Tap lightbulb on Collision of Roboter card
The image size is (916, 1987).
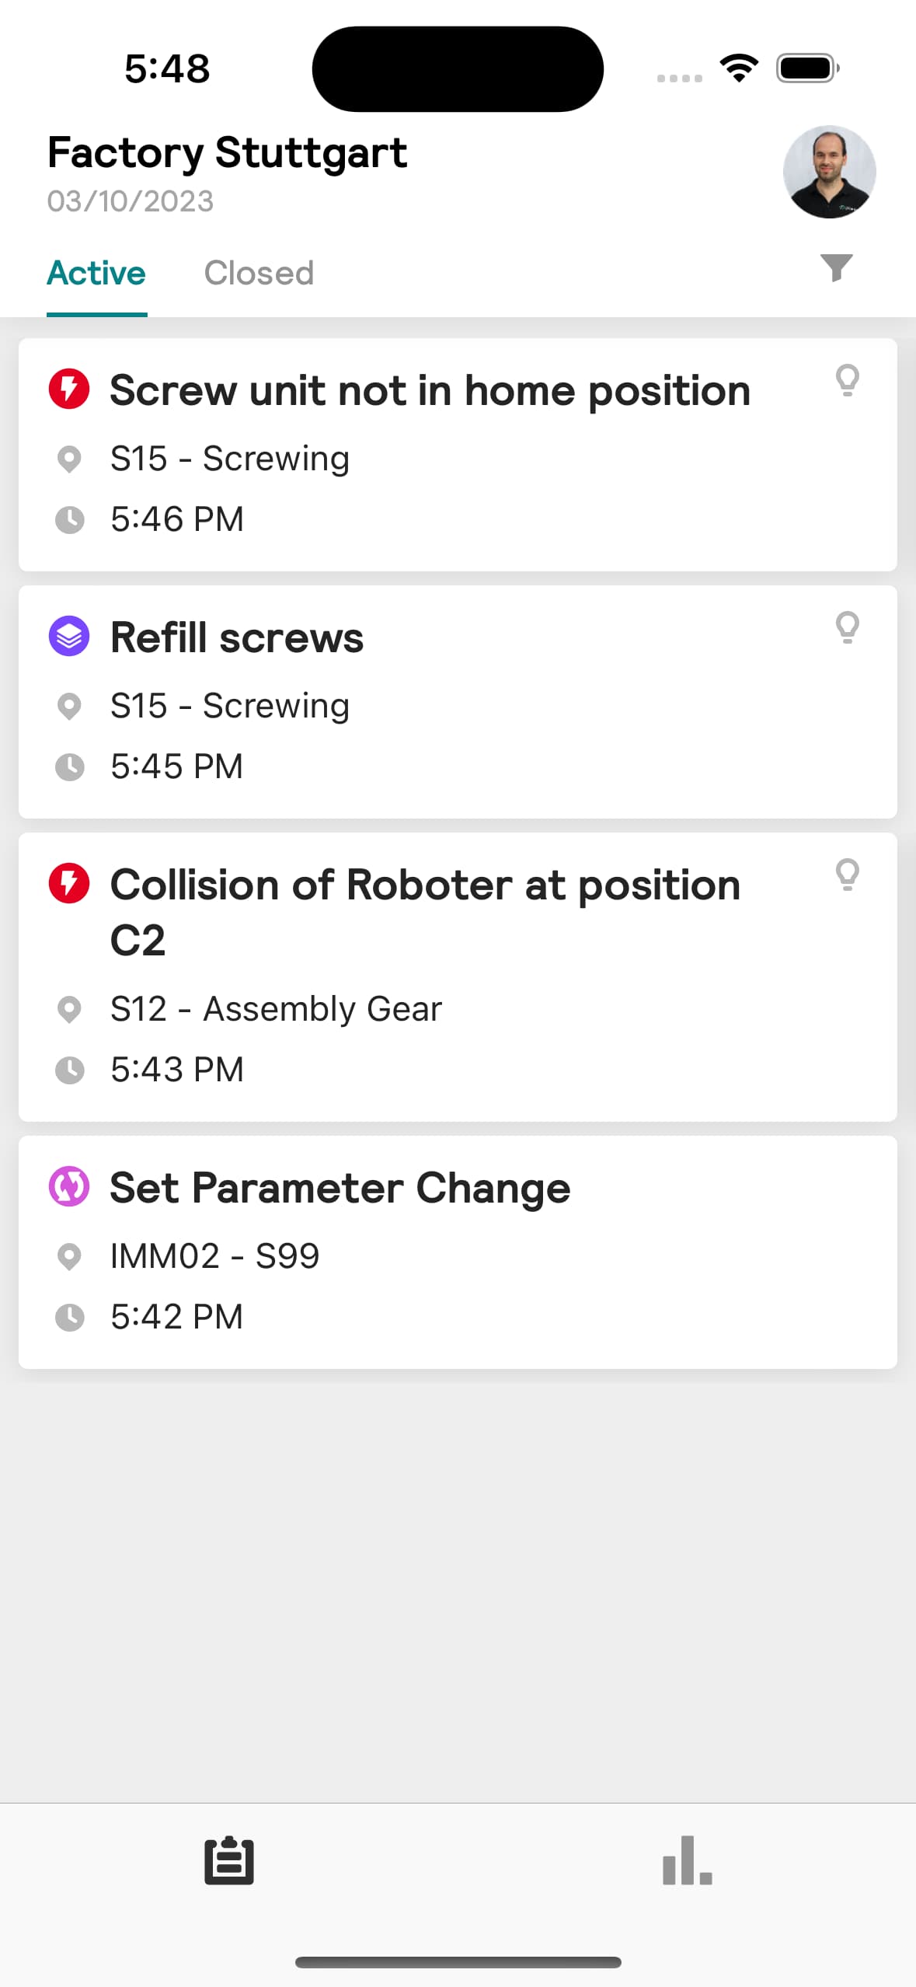[847, 875]
